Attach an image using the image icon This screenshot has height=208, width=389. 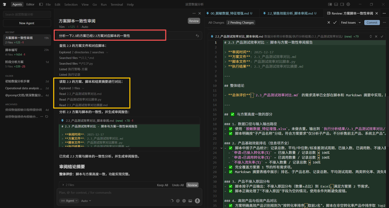coord(190,200)
